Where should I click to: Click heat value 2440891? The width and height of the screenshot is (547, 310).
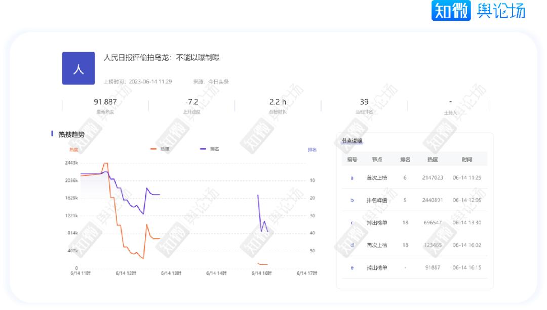[433, 200]
